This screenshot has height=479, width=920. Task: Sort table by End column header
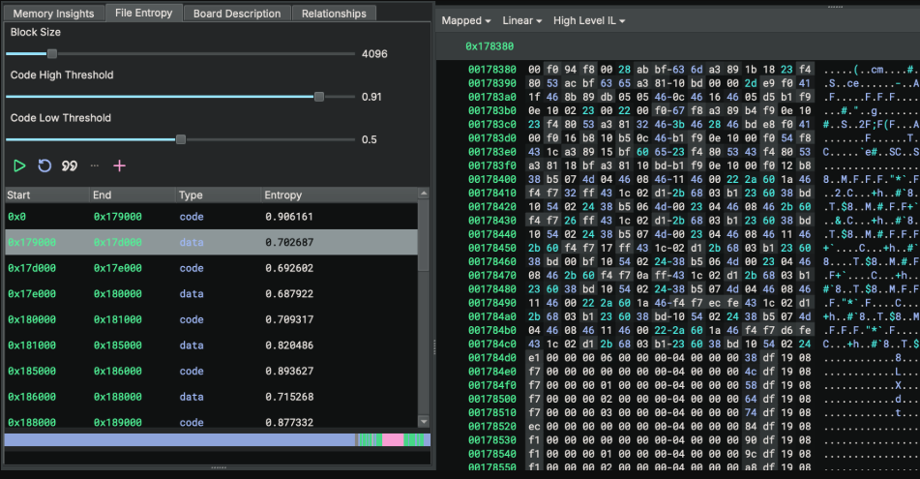pos(134,195)
